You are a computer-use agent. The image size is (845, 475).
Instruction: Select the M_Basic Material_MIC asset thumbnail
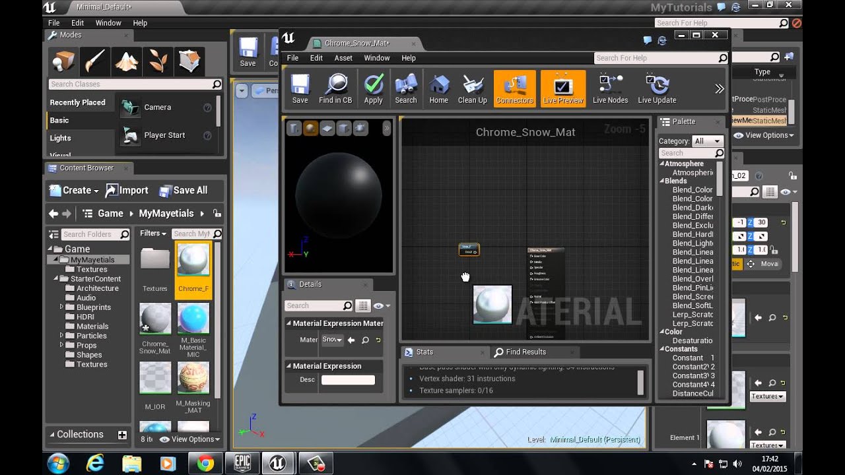(193, 319)
